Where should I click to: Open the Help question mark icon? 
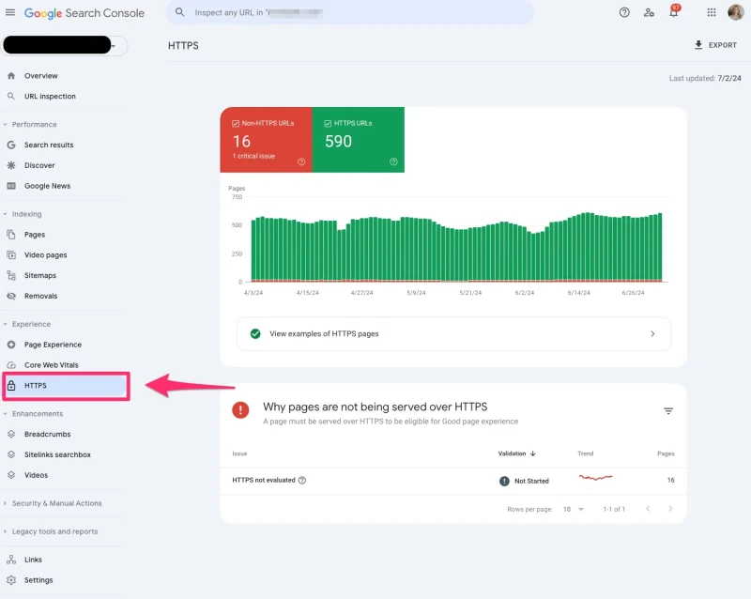pyautogui.click(x=624, y=12)
